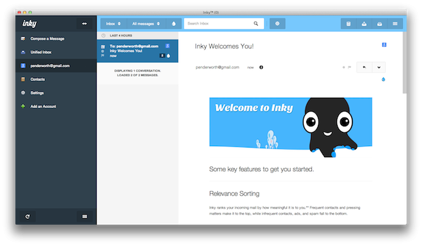Click the Unified Inbox tray icon
The width and height of the screenshot is (422, 246).
pyautogui.click(x=23, y=52)
